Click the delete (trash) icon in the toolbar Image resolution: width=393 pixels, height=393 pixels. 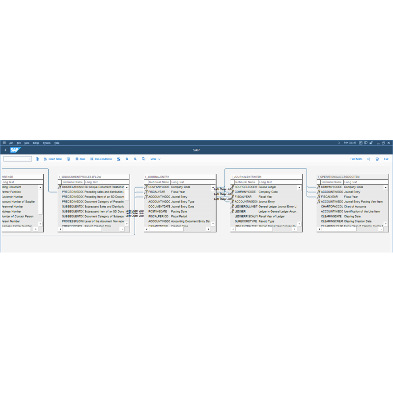(x=68, y=159)
